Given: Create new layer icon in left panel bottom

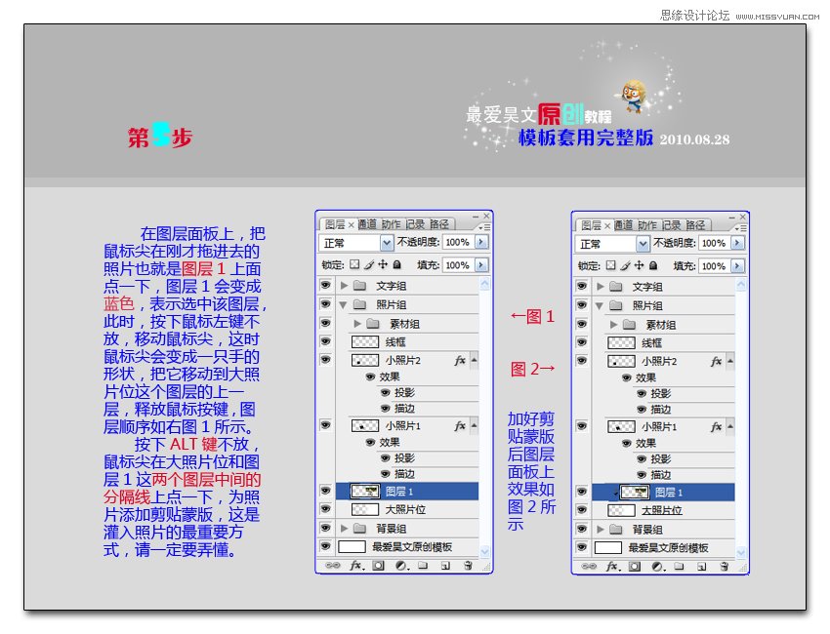Looking at the screenshot, I should (445, 566).
